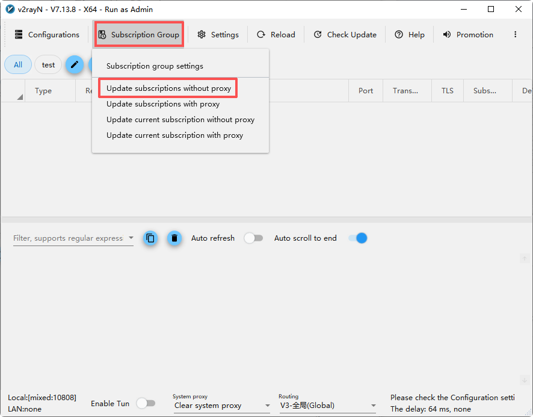Expand the log filter dropdown arrow
533x417 pixels.
[131, 238]
